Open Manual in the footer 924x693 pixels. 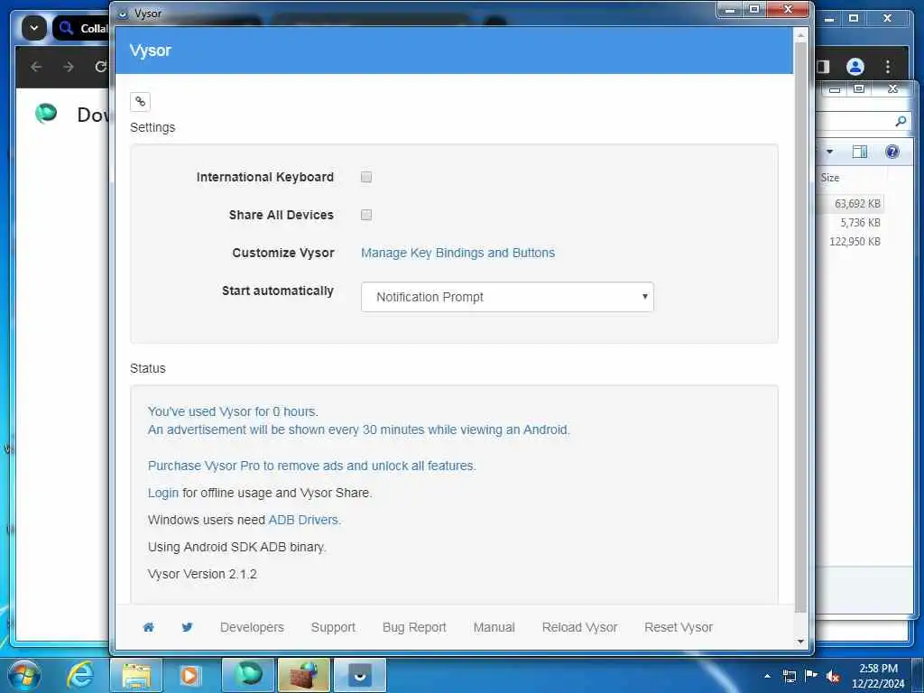494,627
